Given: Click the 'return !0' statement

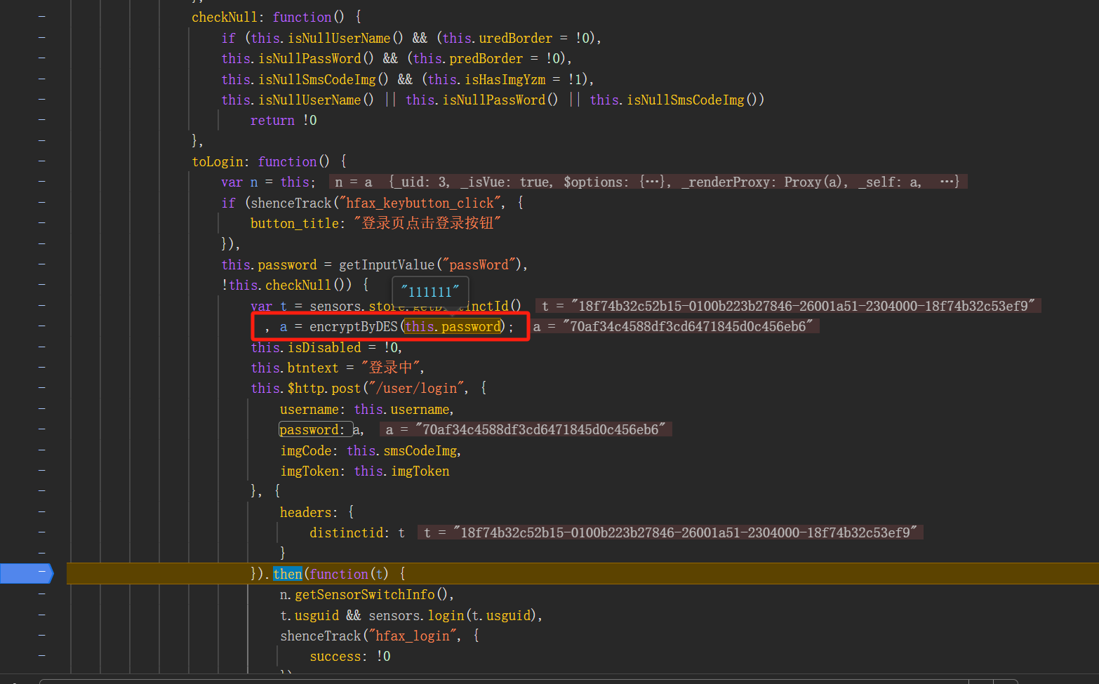Looking at the screenshot, I should (x=284, y=120).
